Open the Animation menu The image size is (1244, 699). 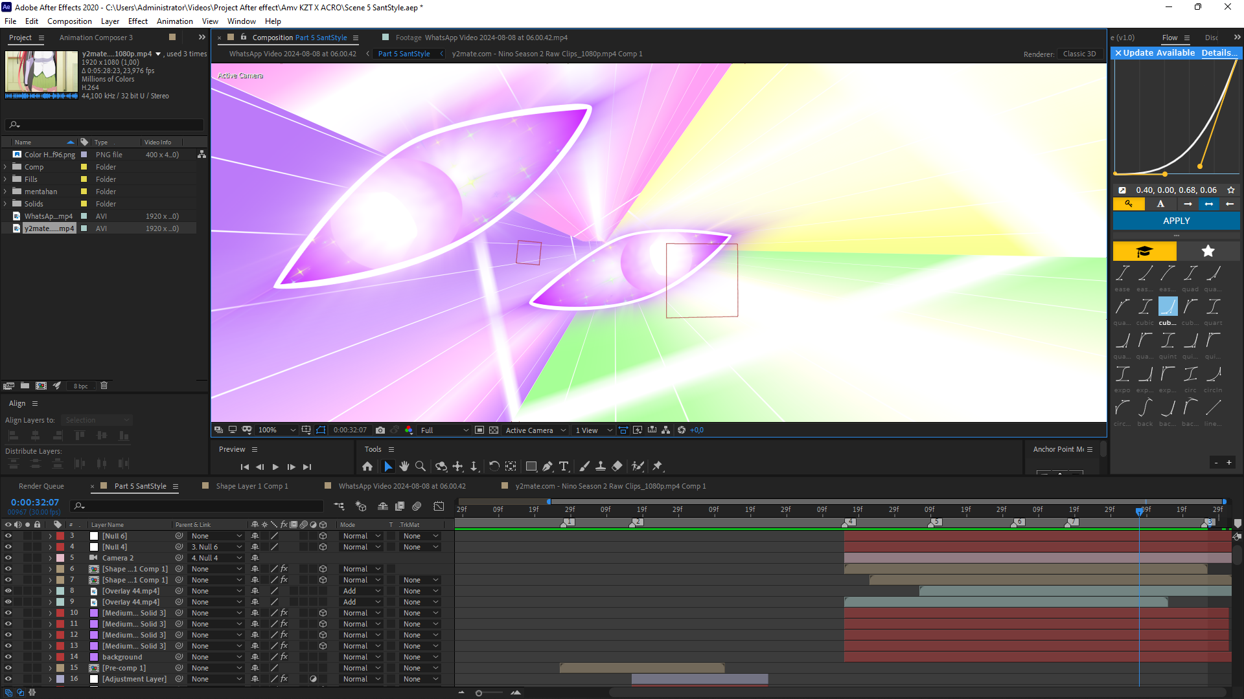[x=174, y=21]
